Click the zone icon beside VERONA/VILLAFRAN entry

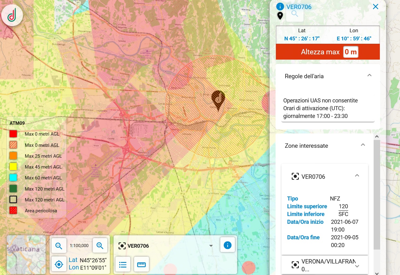295,265
